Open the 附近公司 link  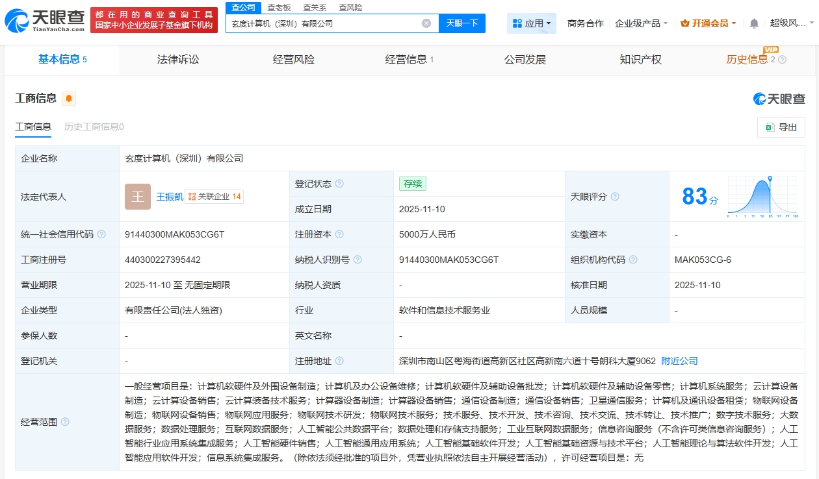click(679, 360)
